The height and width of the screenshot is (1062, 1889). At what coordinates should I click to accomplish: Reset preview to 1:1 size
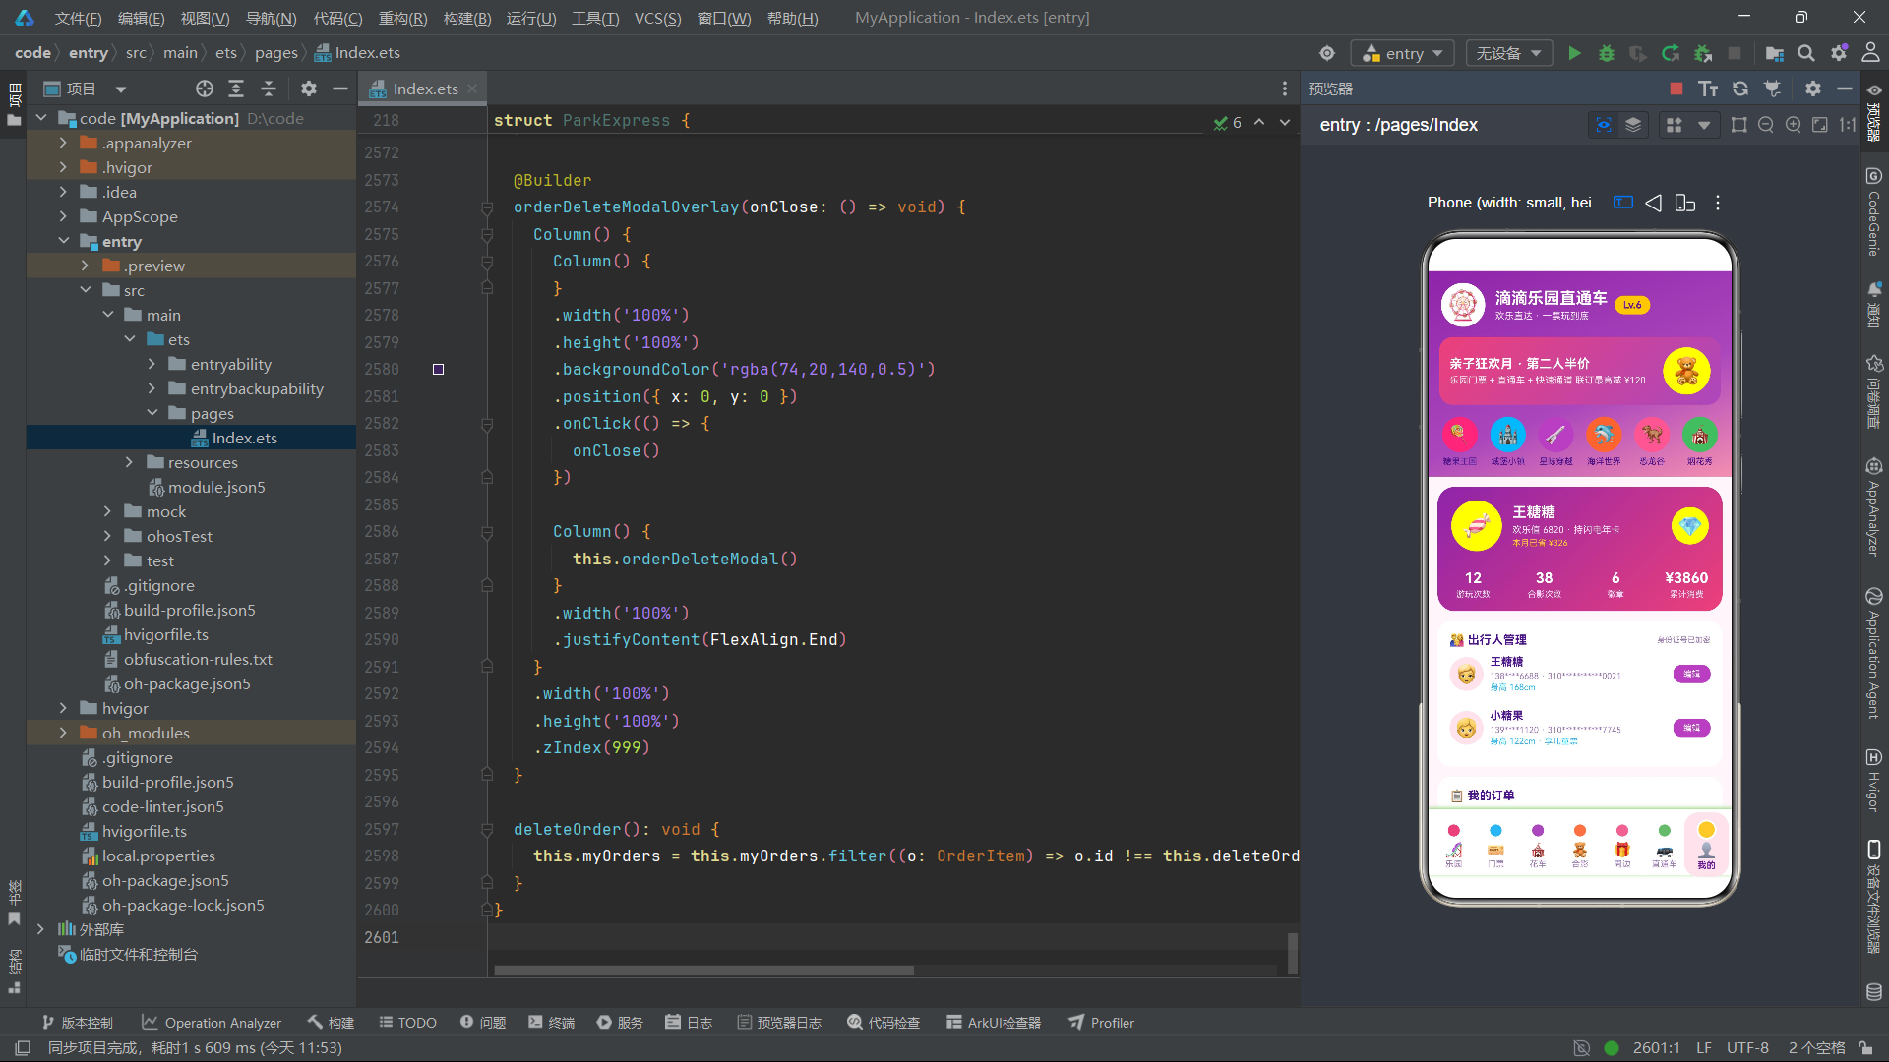[x=1848, y=125]
